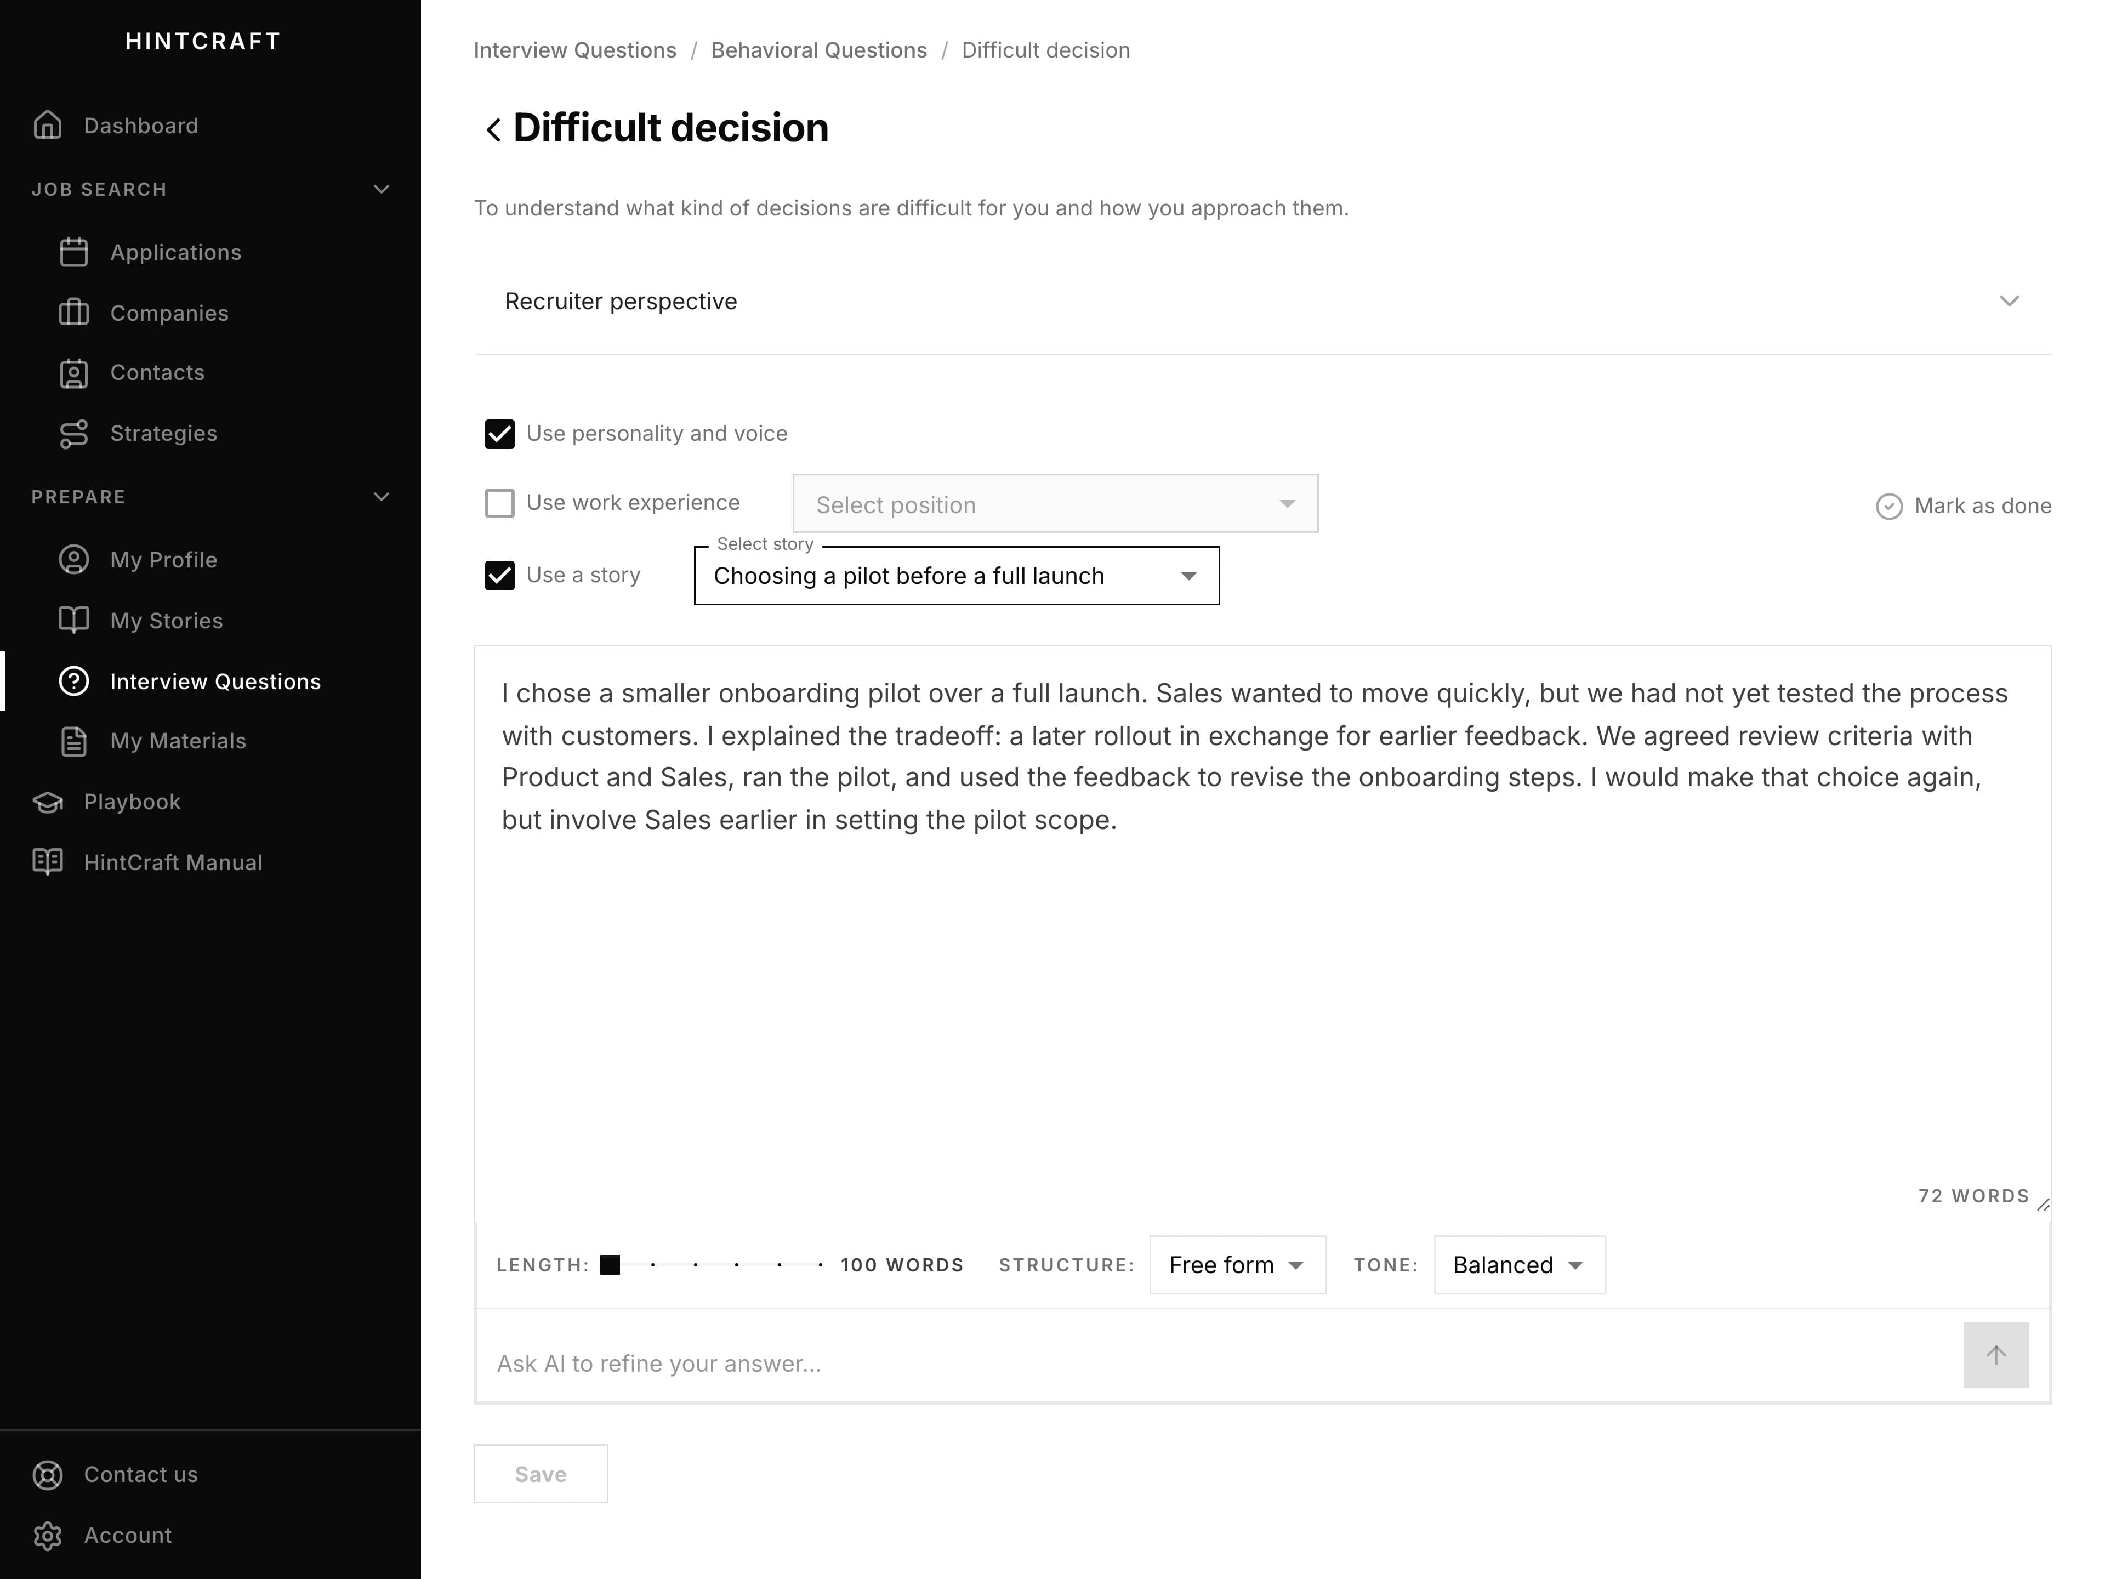This screenshot has height=1579, width=2105.
Task: Click the Companies briefcase icon
Action: tap(73, 313)
